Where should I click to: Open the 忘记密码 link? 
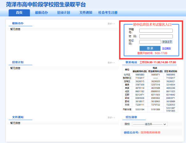(166, 48)
